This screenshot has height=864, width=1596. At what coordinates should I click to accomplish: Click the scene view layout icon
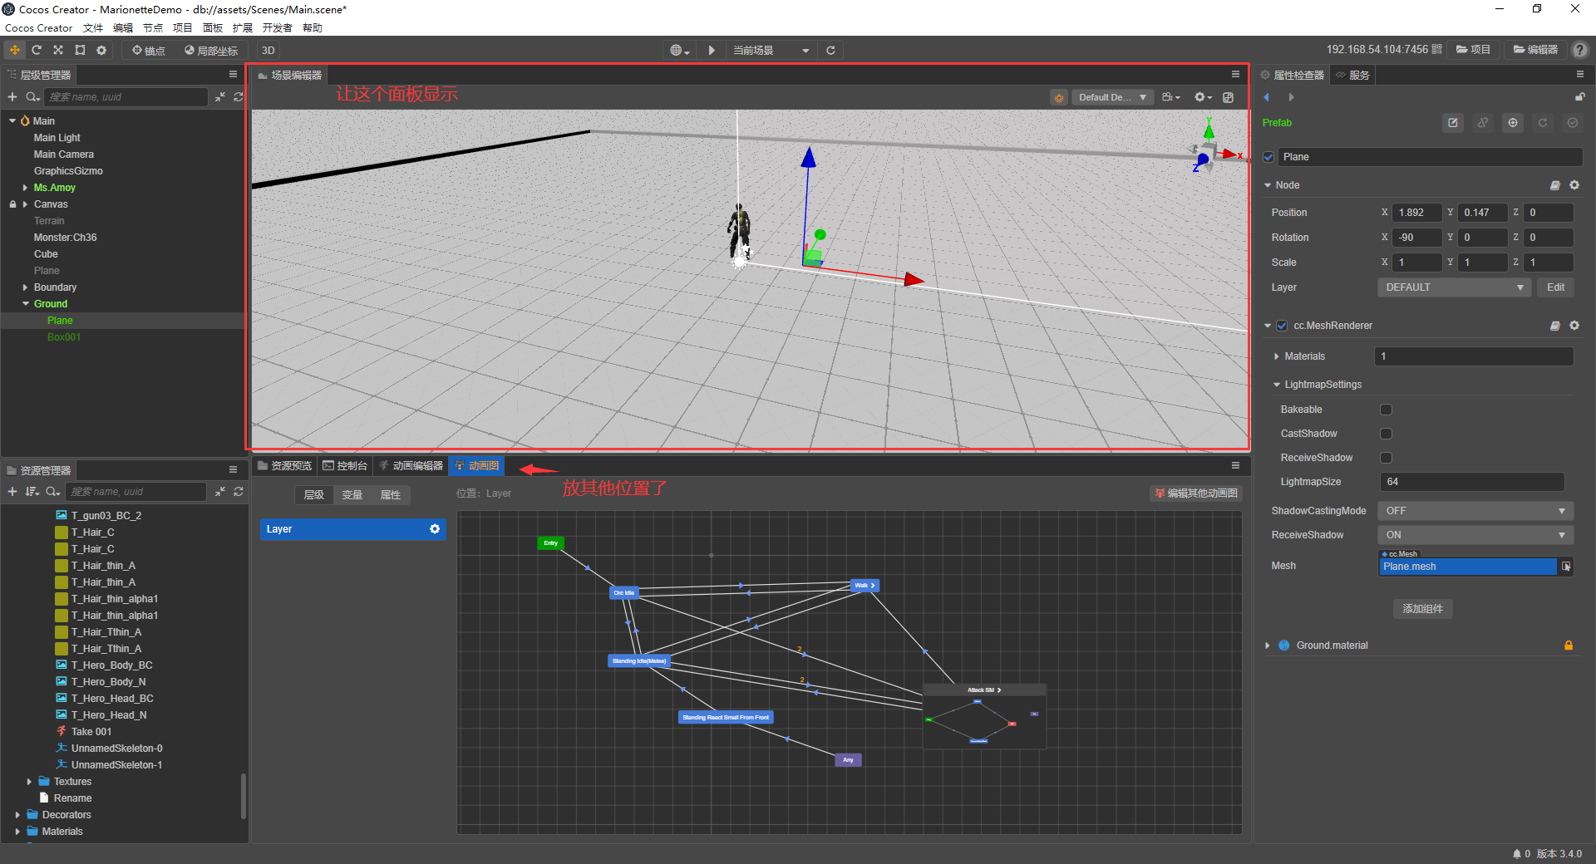1229,97
